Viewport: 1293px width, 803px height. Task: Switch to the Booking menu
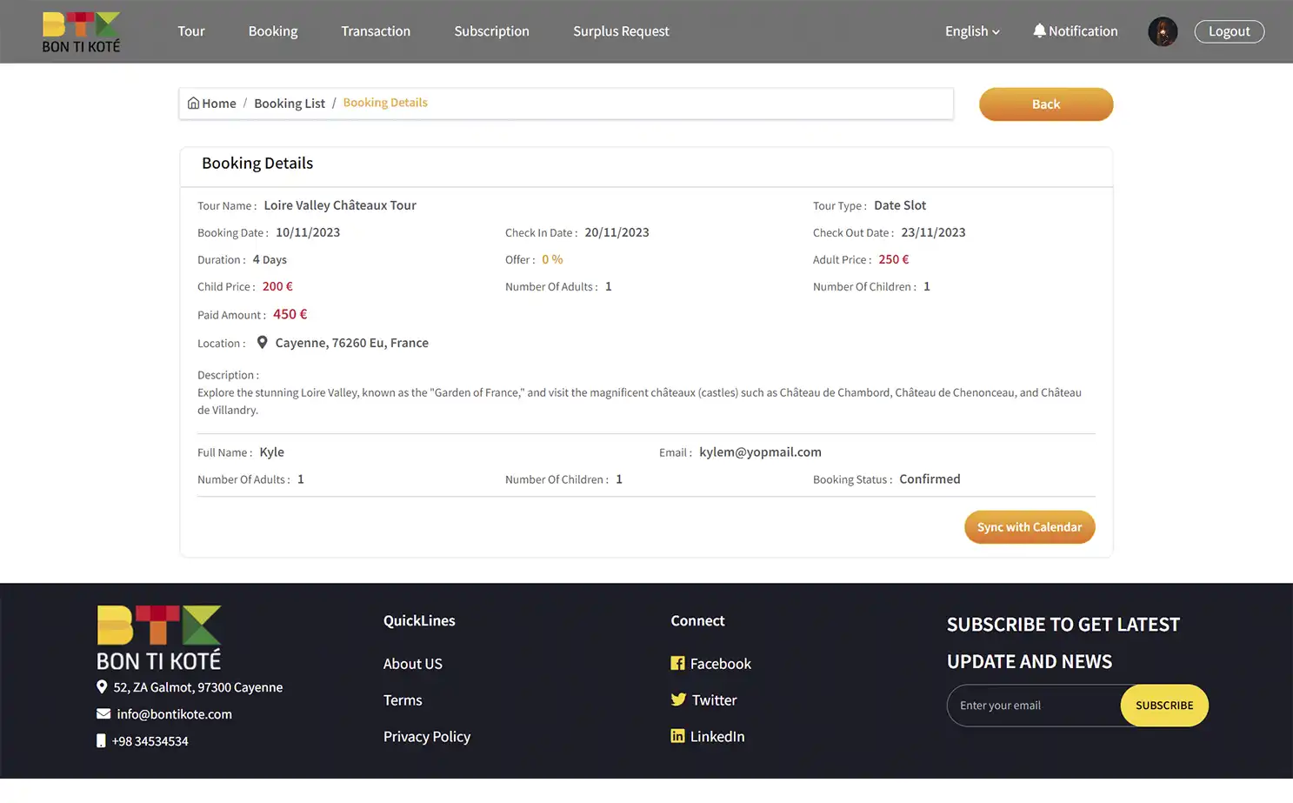(x=272, y=31)
